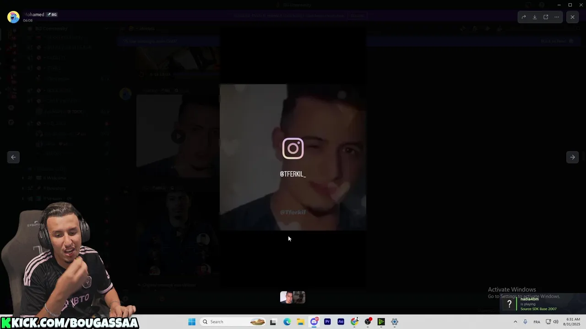Click the Mohamed username in the header
The height and width of the screenshot is (329, 586).
(x=34, y=15)
